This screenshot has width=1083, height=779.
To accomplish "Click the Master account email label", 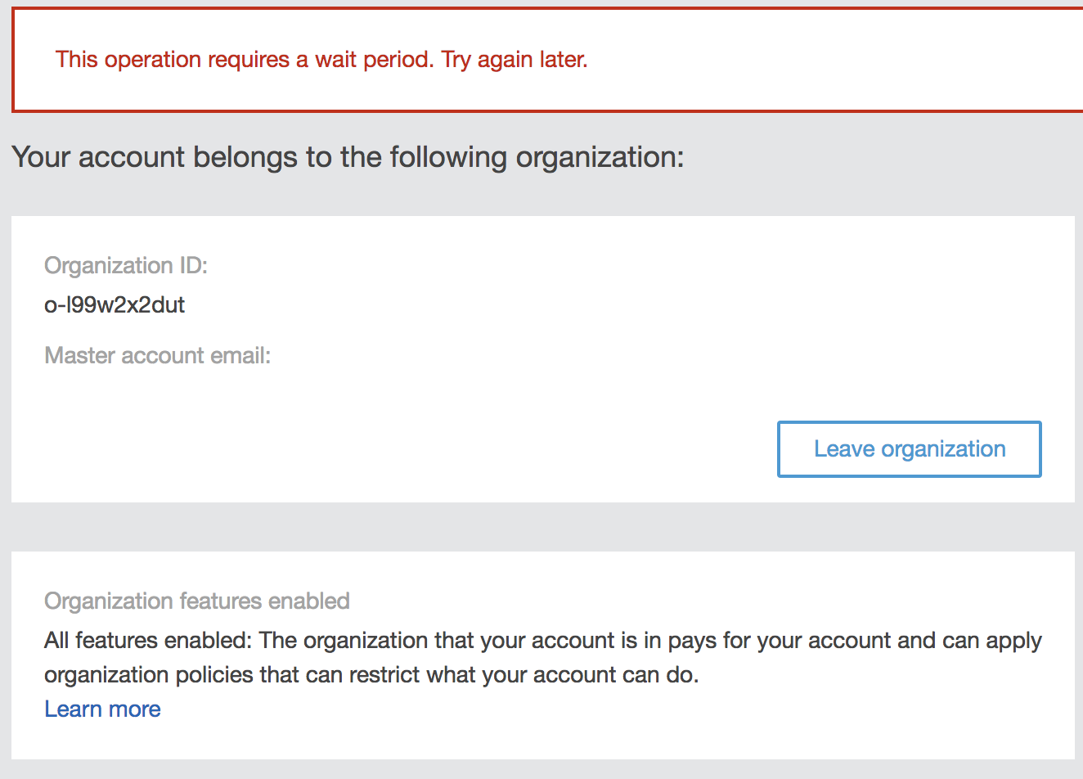I will [x=157, y=356].
